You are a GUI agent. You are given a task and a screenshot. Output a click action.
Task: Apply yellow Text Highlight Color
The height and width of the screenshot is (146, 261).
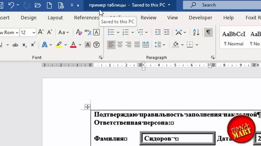(59, 45)
